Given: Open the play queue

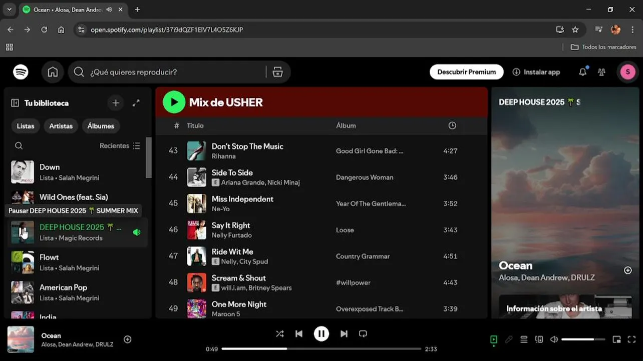Looking at the screenshot, I should coord(524,339).
